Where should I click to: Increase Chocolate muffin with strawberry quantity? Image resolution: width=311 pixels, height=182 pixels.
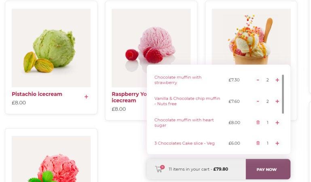coord(277,80)
